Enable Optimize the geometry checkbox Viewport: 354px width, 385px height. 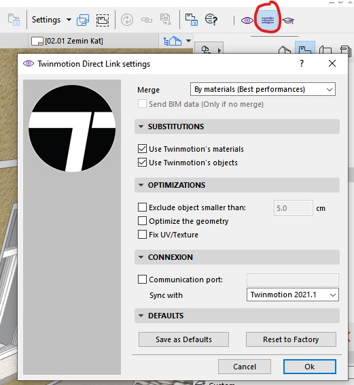[x=142, y=221]
